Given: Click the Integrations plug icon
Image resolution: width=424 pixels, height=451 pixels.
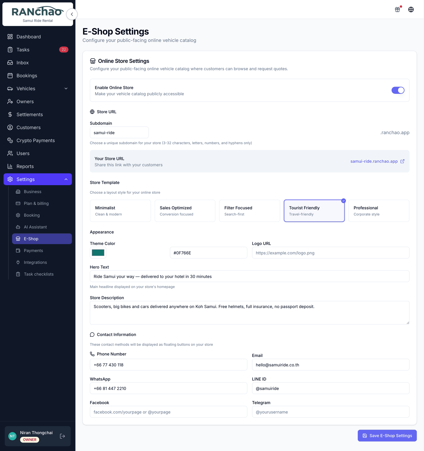Looking at the screenshot, I should (18, 262).
